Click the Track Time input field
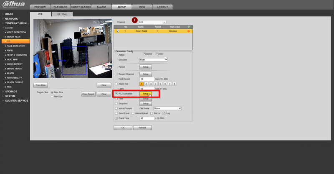This screenshot has height=174, width=334. (147, 118)
